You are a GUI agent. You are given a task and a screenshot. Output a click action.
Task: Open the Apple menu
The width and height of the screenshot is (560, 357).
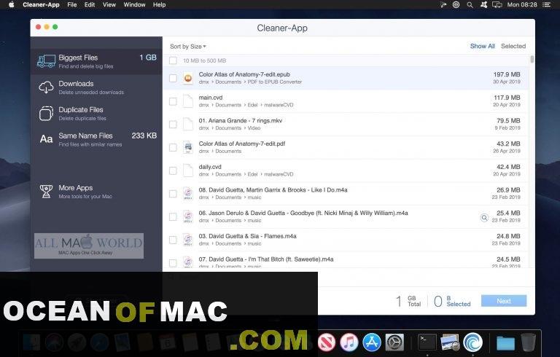click(11, 4)
